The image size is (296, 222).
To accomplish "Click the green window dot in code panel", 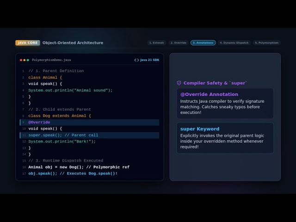I will pyautogui.click(x=28, y=60).
